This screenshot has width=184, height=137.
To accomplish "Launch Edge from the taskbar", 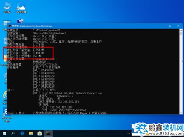I will pyautogui.click(x=22, y=133).
